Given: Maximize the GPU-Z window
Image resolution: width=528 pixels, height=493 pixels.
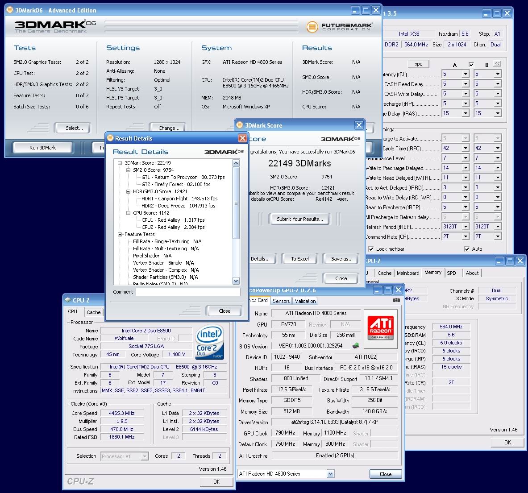Looking at the screenshot, I should [388, 290].
